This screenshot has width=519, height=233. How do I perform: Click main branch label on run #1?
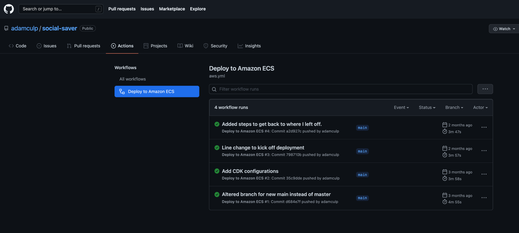point(362,198)
